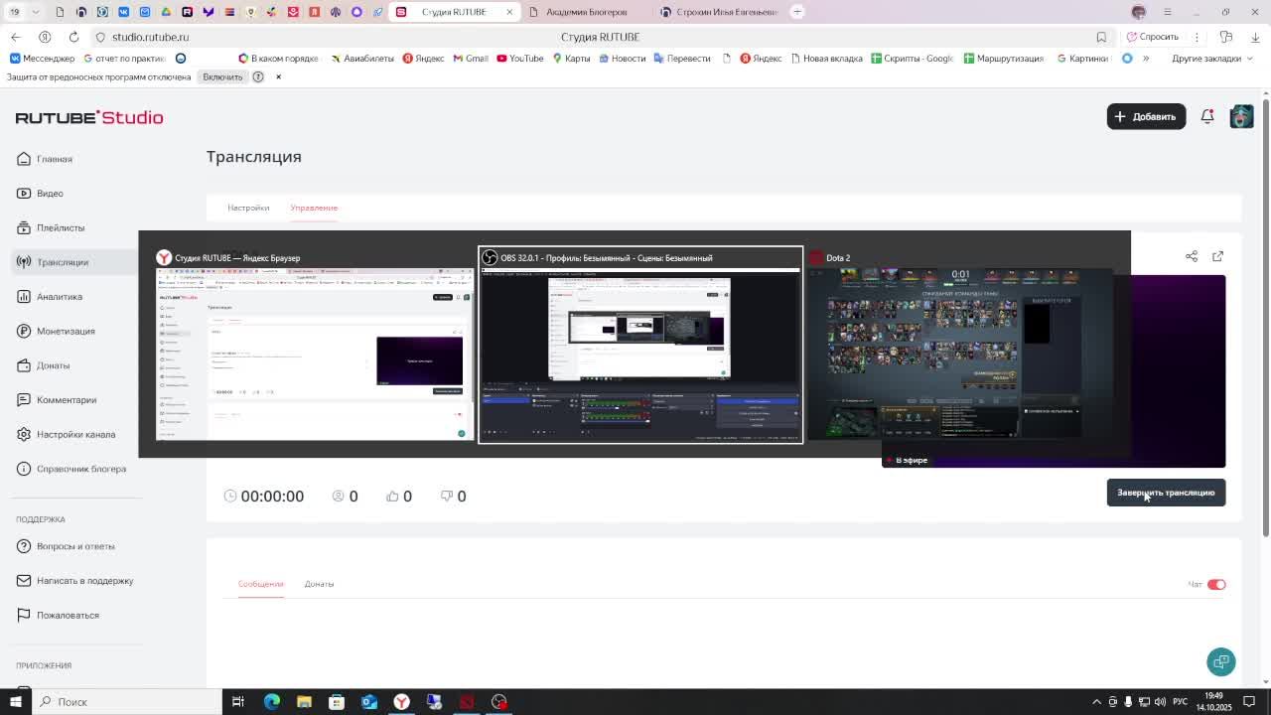Screen dimensions: 1271x715
Task: Open File Explorer from taskbar
Action: tap(304, 702)
